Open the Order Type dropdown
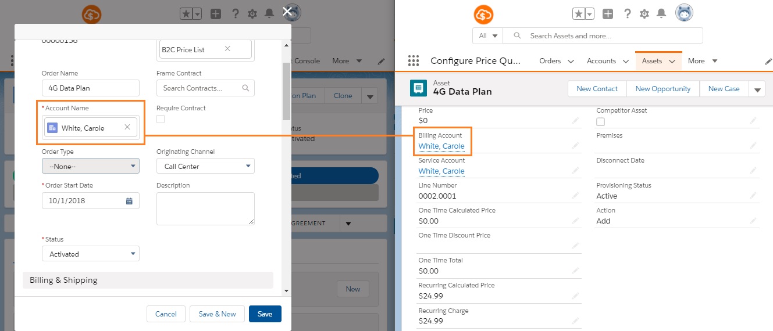Viewport: 773px width, 331px height. (91, 166)
